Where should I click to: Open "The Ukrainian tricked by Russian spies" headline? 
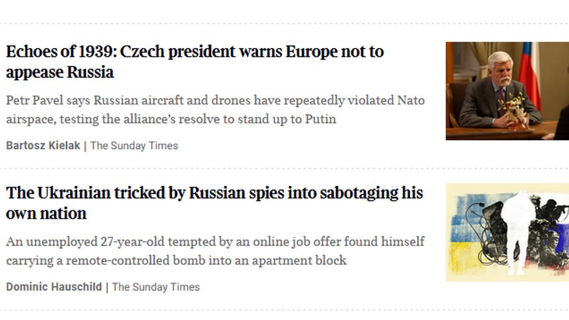coord(214,193)
